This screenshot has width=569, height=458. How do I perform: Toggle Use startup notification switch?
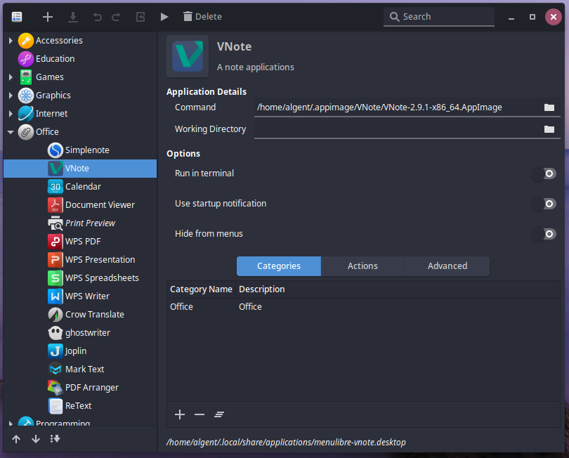pos(544,204)
